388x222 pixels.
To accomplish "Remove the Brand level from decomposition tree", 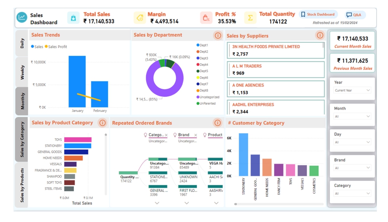I will point(196,135).
